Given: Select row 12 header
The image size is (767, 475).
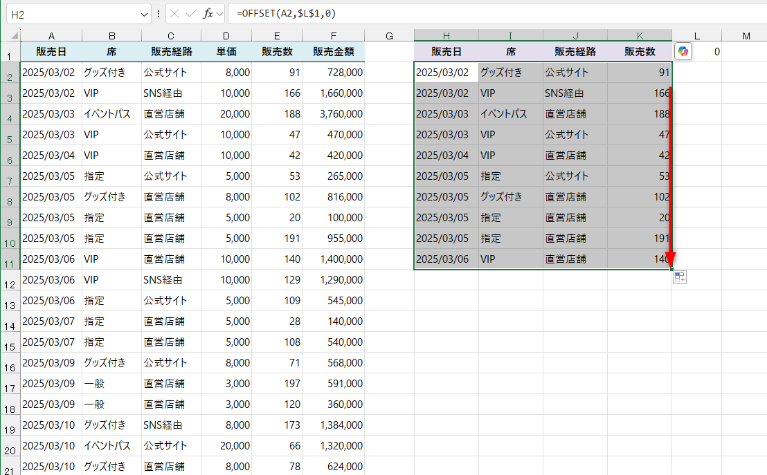Looking at the screenshot, I should (10, 280).
